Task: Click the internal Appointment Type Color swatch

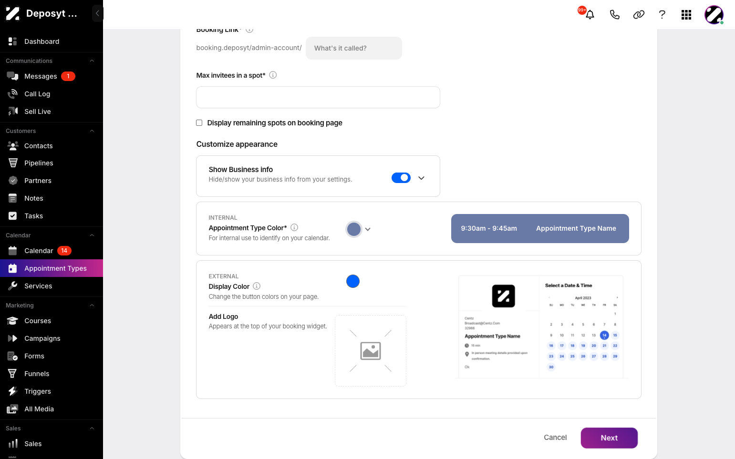Action: click(354, 229)
